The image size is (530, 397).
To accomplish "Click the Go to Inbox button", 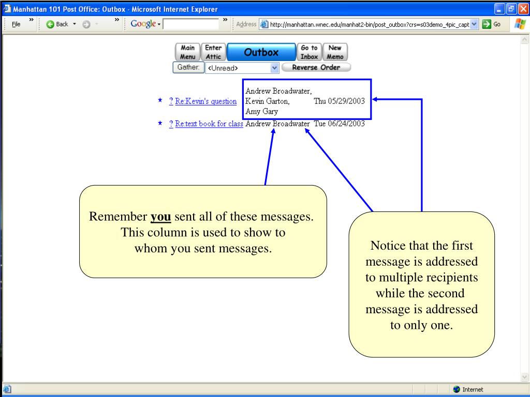I will (310, 52).
